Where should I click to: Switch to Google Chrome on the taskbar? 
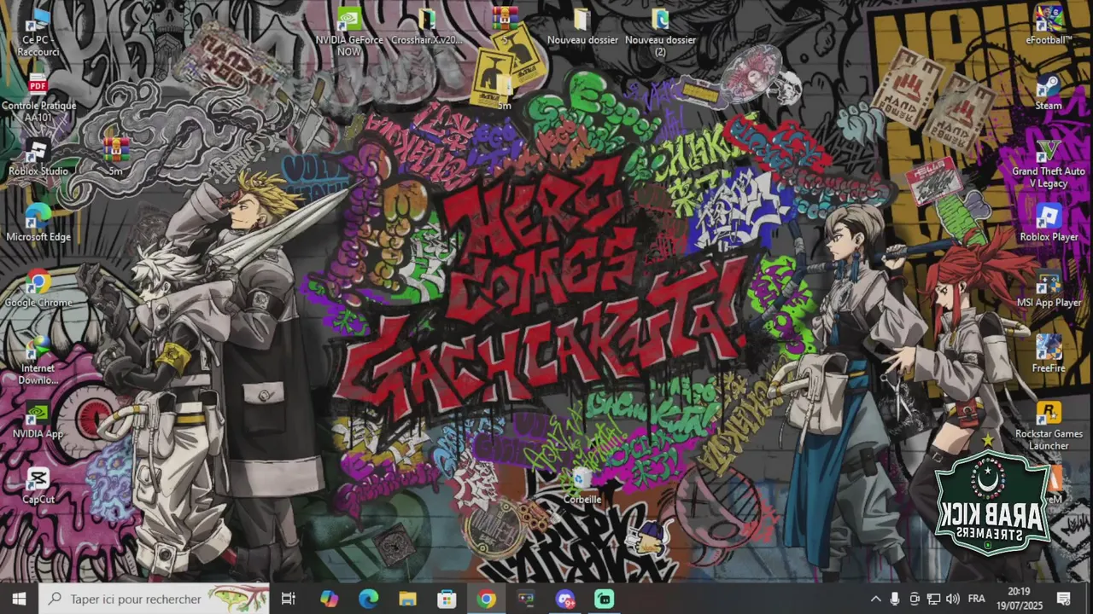click(486, 599)
